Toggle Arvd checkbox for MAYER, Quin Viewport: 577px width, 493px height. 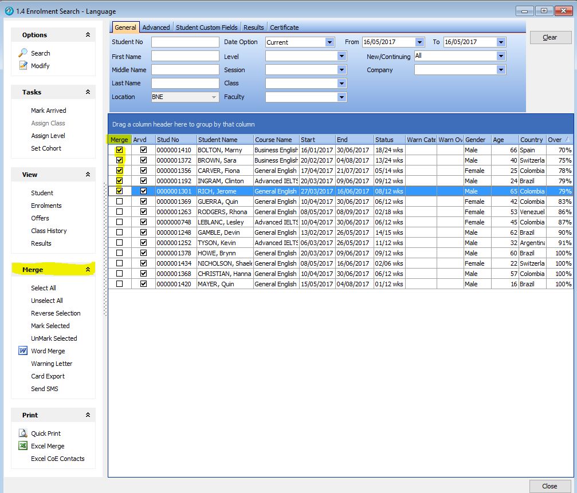pos(143,284)
